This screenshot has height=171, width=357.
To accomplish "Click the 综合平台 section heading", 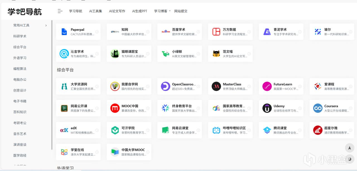I will click(65, 70).
